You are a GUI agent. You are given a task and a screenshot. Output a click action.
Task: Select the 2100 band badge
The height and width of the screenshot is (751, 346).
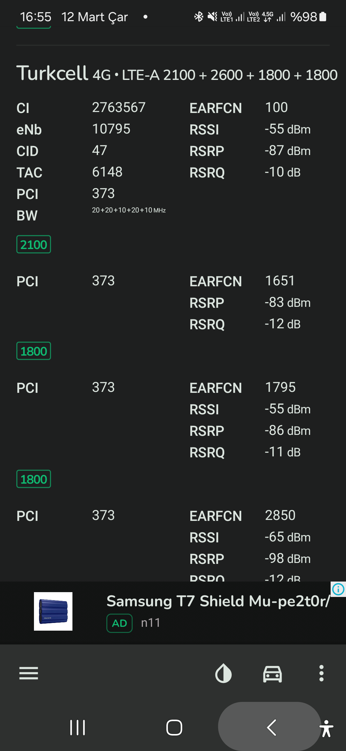click(34, 244)
